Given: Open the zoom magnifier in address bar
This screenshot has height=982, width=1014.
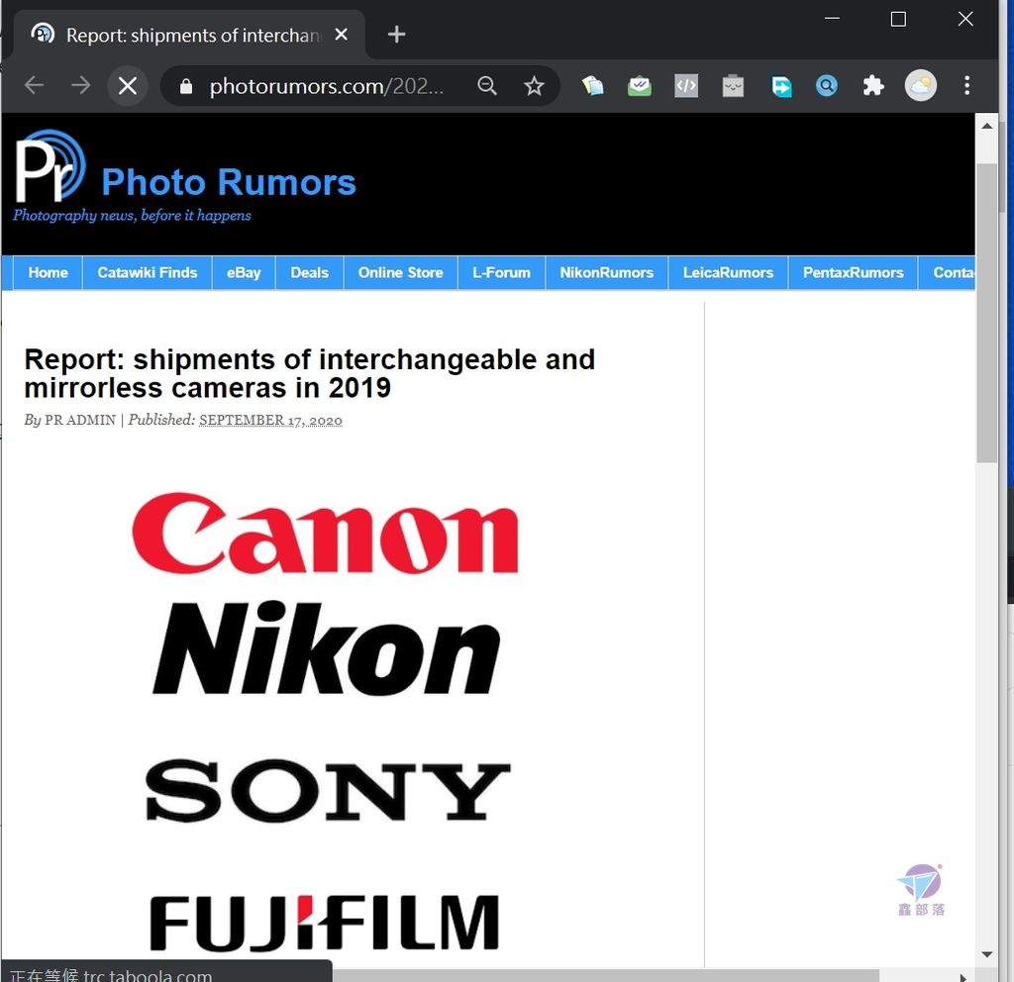Looking at the screenshot, I should click(487, 85).
